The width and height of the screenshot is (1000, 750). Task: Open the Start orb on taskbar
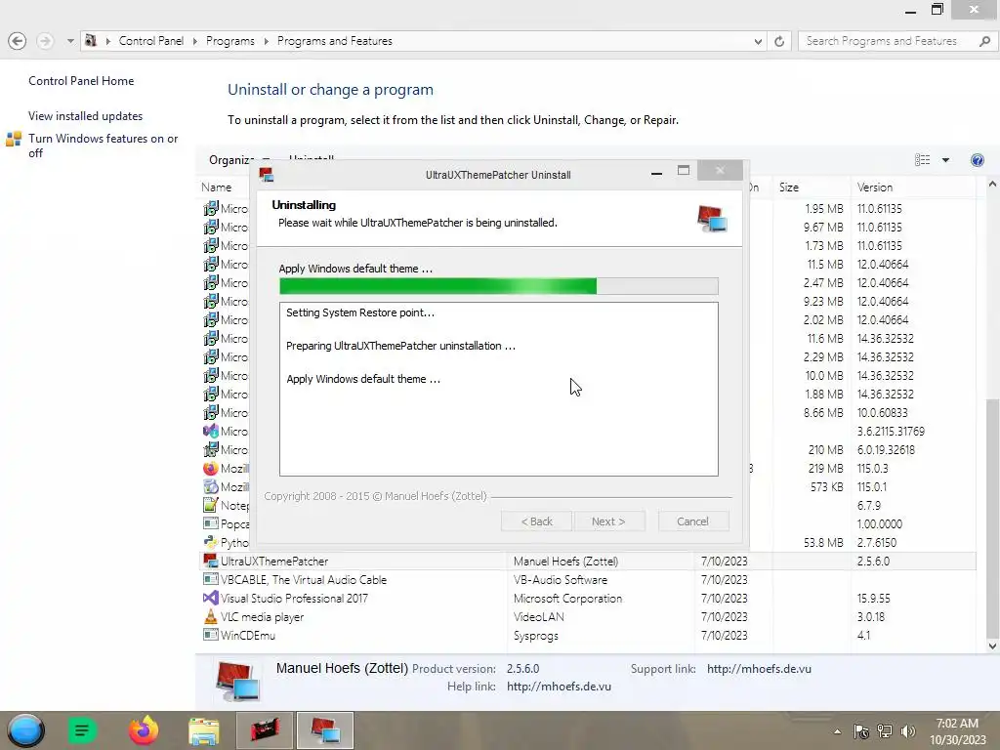26,730
